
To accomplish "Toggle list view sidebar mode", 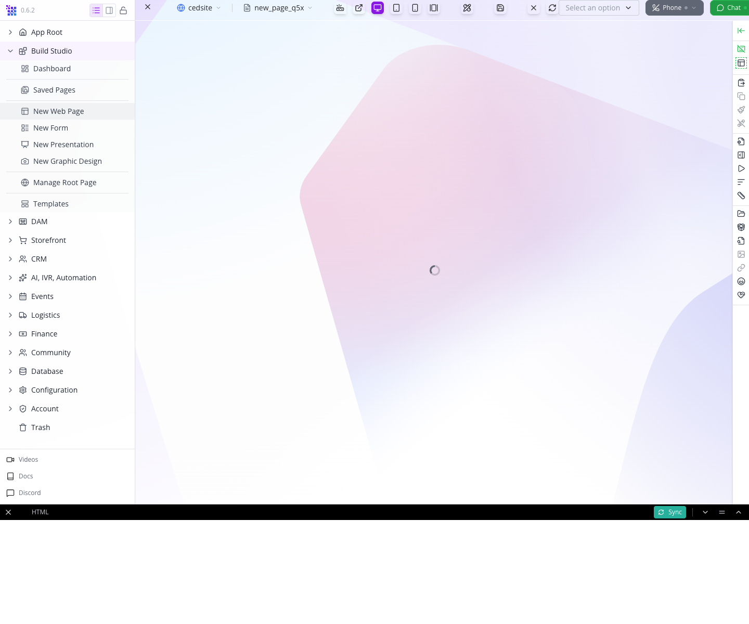I will point(96,10).
